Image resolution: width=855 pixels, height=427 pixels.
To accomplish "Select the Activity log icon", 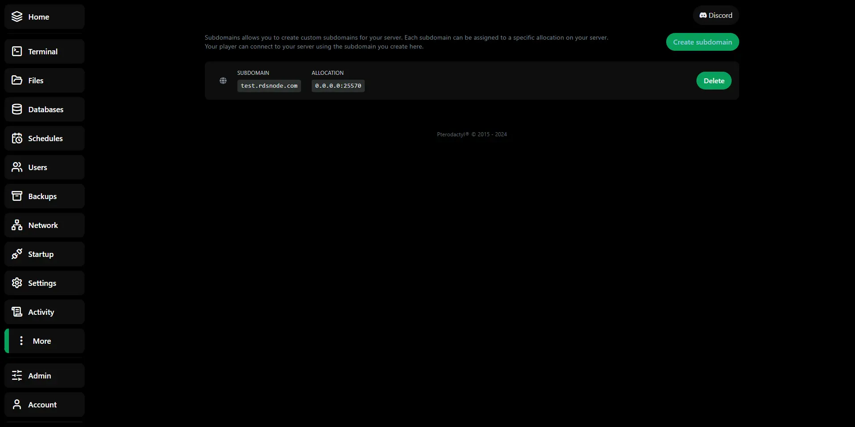I will (x=16, y=312).
